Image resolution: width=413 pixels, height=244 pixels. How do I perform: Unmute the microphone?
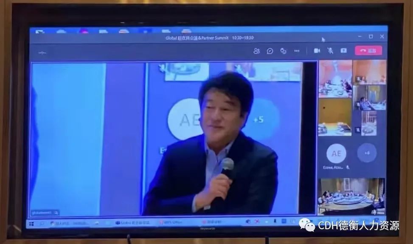coord(330,51)
